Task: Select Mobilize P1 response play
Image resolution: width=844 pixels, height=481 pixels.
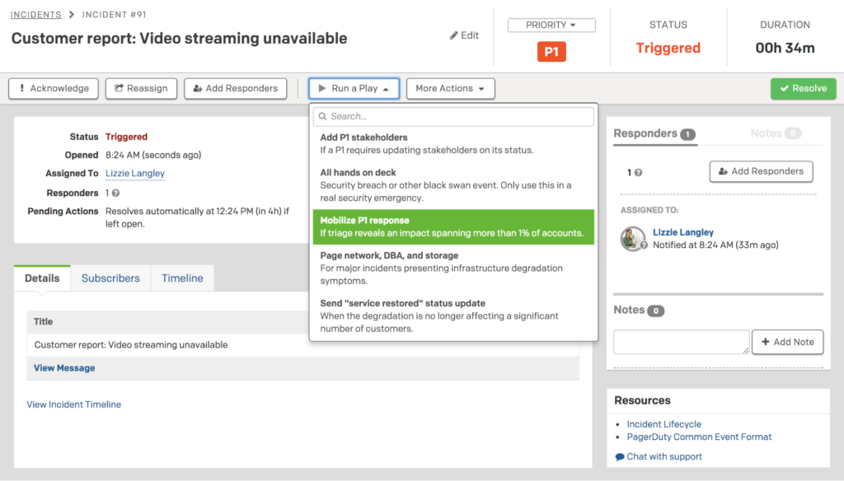Action: (454, 227)
